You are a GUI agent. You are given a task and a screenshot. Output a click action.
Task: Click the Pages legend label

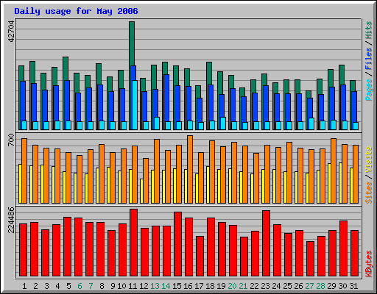369,90
